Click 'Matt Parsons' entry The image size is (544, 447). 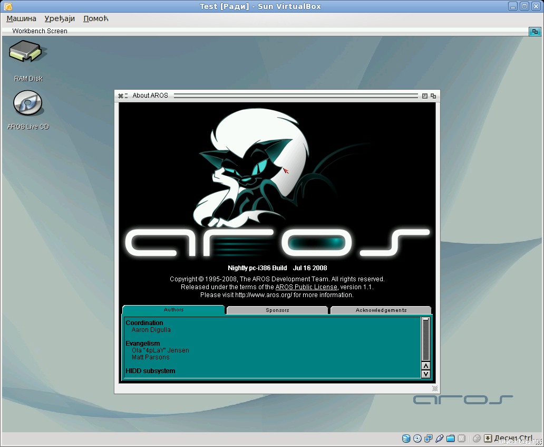[x=151, y=357]
